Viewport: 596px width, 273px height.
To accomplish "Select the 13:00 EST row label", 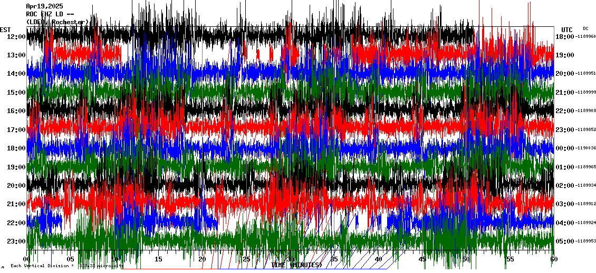I will pyautogui.click(x=16, y=55).
